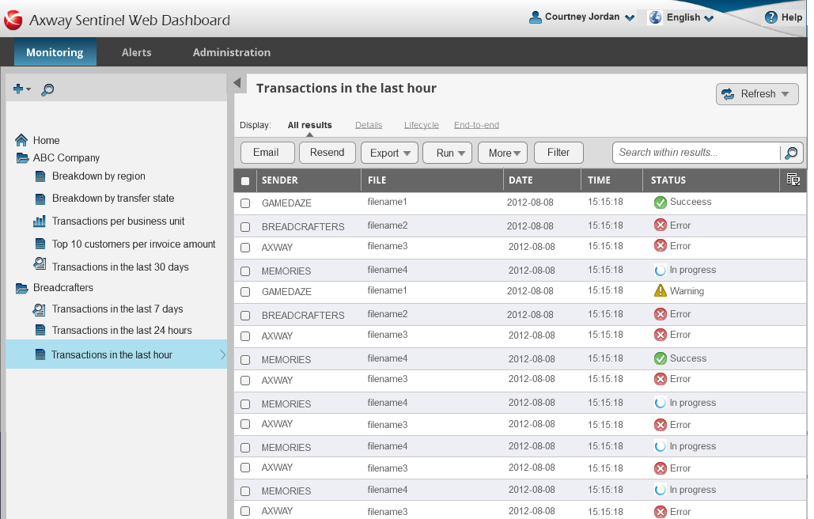Viewport: 814px width, 519px height.
Task: Click the report icon for Breakdown by transfer state
Action: [40, 199]
